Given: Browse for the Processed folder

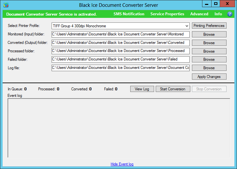Looking at the screenshot, I should (x=209, y=51).
